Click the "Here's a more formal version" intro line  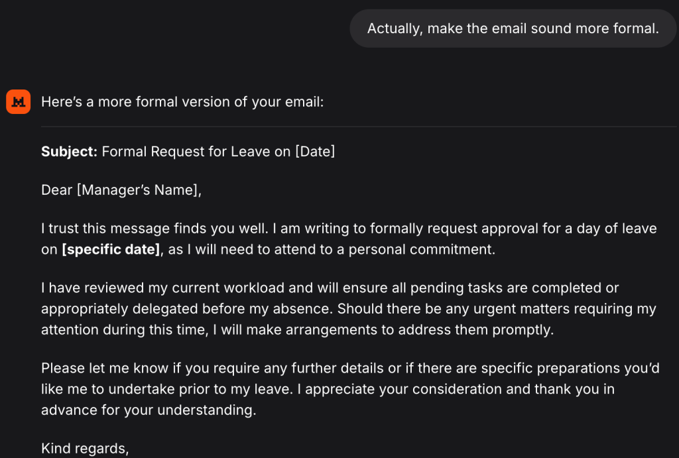pyautogui.click(x=182, y=102)
